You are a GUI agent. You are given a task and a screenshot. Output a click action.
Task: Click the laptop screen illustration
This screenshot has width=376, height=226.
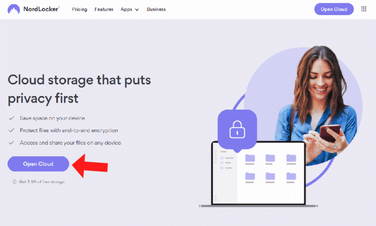(x=258, y=173)
